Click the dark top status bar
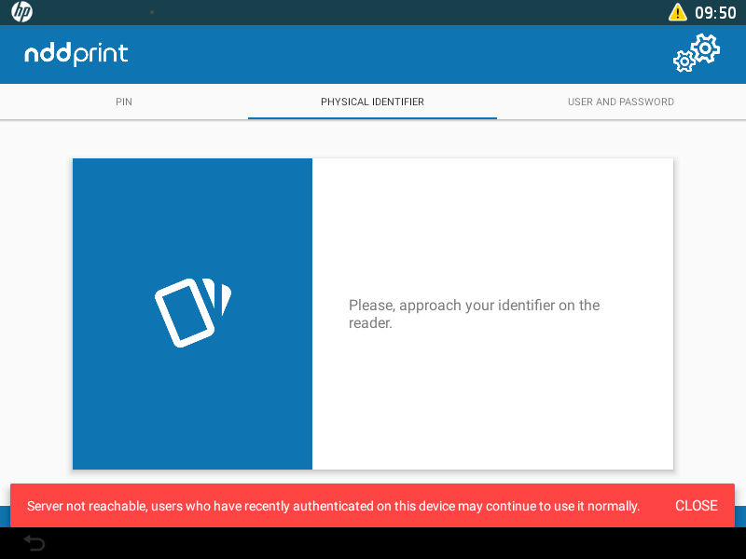Image resolution: width=746 pixels, height=559 pixels. tap(373, 12)
